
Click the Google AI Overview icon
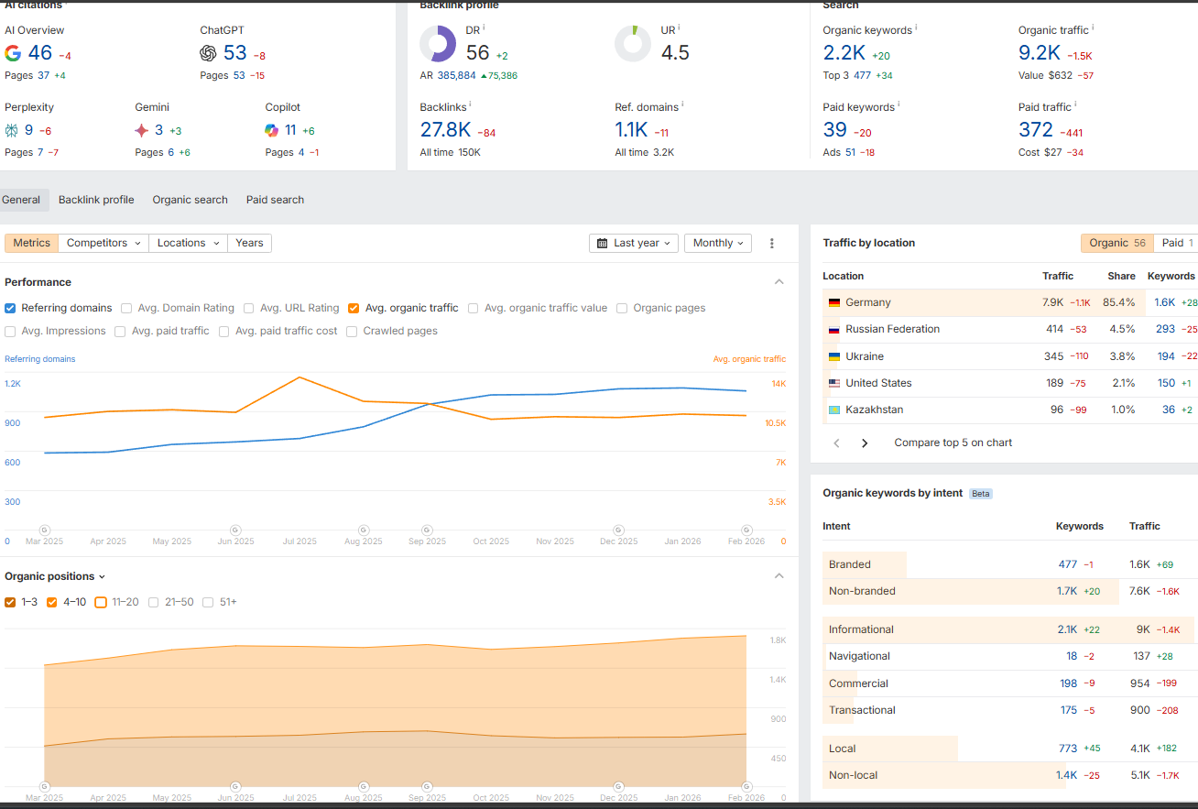click(x=13, y=53)
